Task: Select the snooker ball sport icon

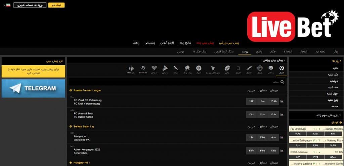Action: click(x=198, y=68)
